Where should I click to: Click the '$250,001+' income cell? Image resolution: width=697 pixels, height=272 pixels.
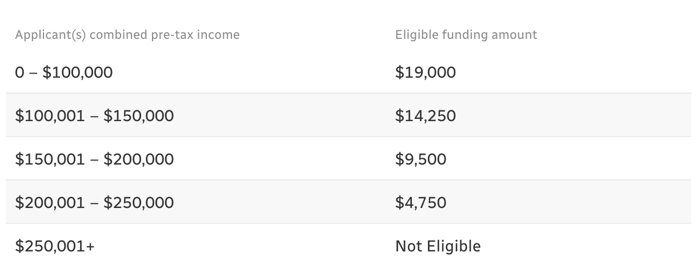coord(55,246)
